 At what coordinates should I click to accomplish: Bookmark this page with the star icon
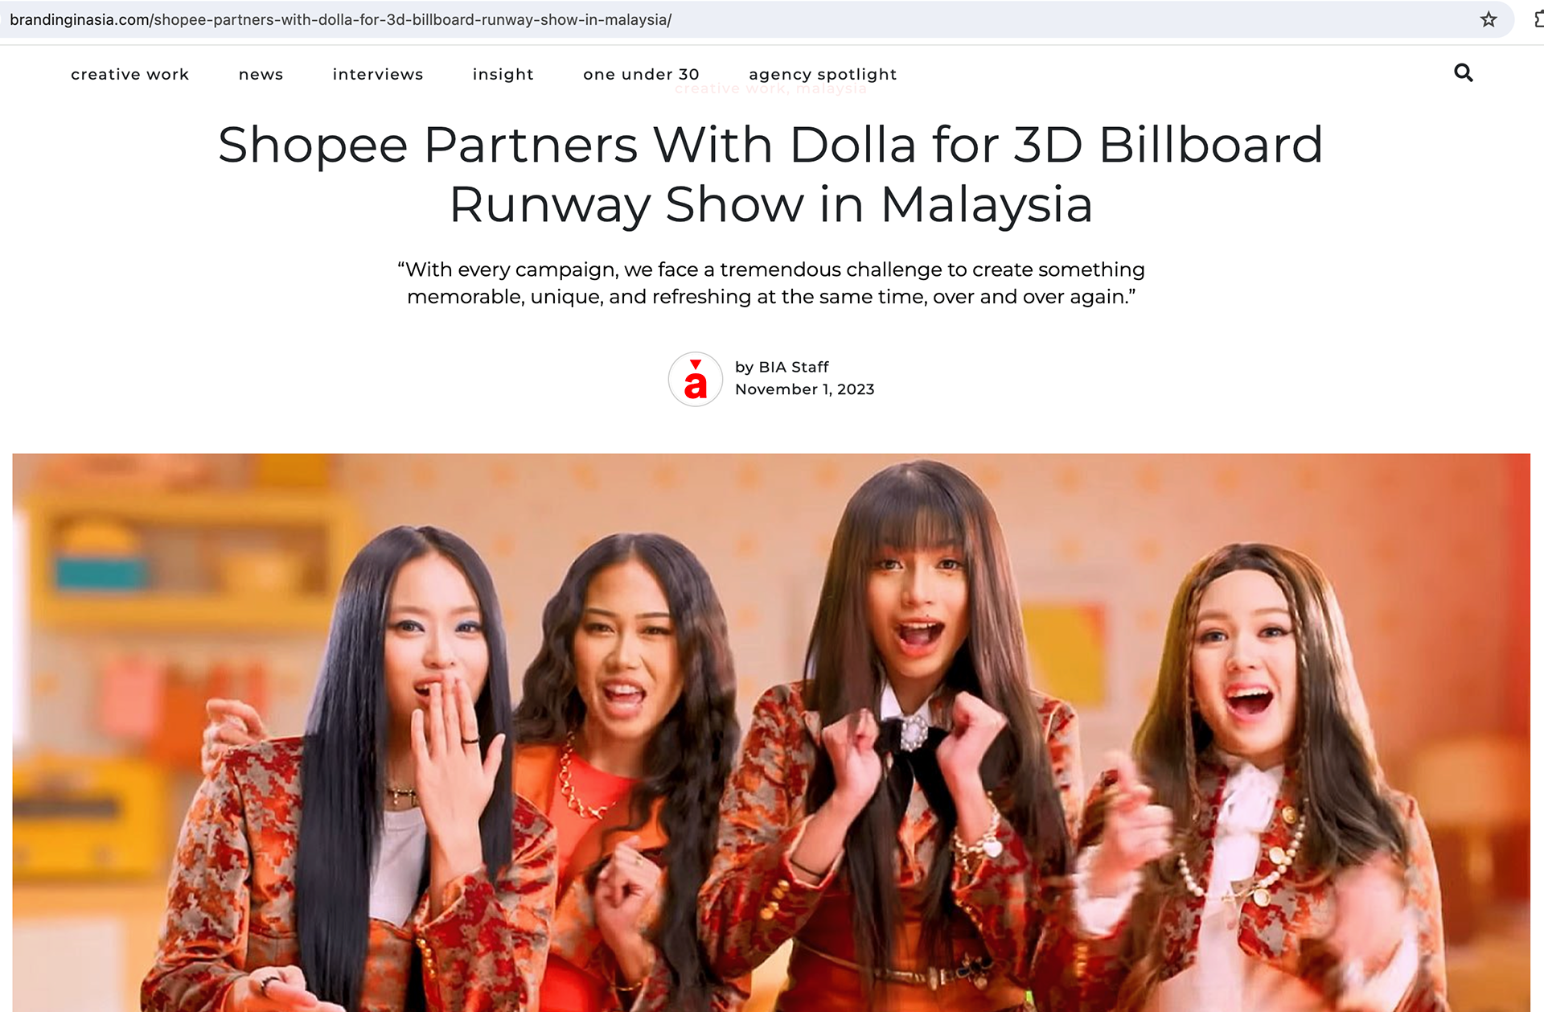pos(1489,19)
